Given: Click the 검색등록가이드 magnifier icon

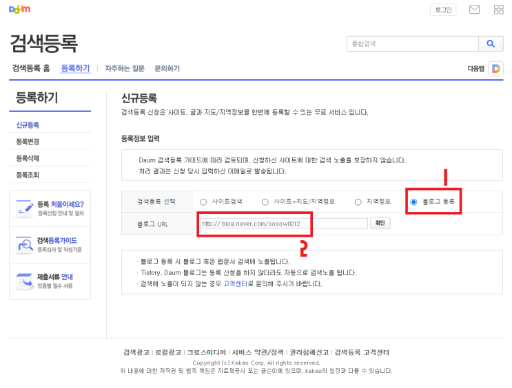Looking at the screenshot, I should (25, 244).
